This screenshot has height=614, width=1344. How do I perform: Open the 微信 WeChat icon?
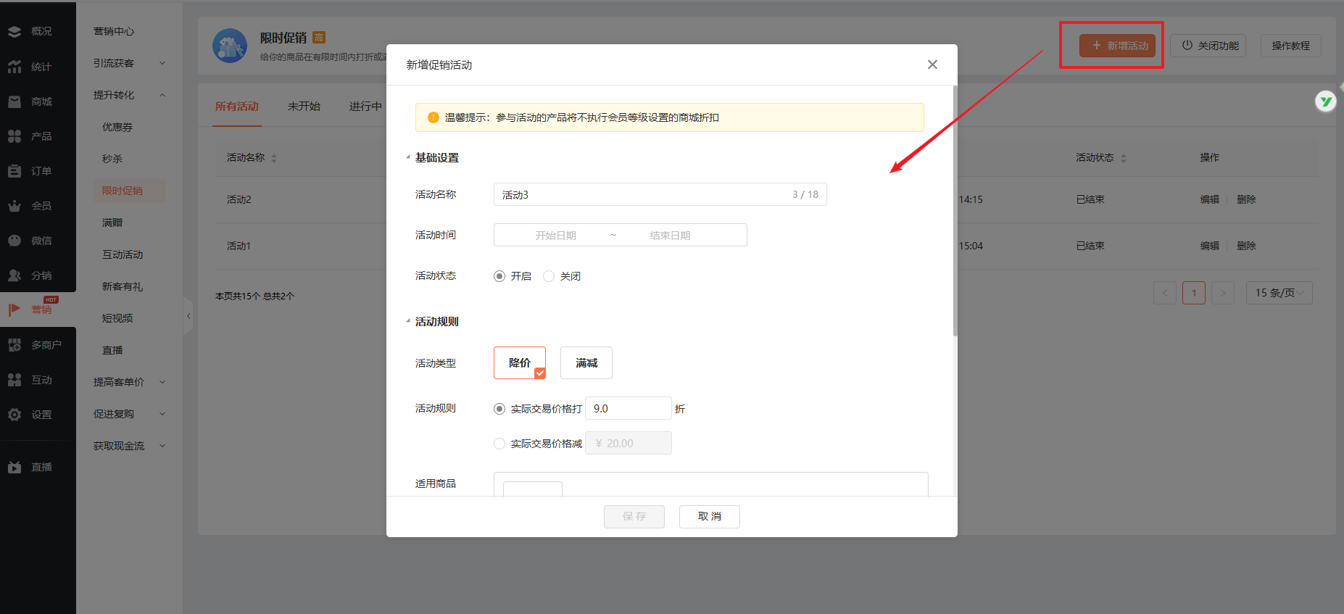(14, 241)
